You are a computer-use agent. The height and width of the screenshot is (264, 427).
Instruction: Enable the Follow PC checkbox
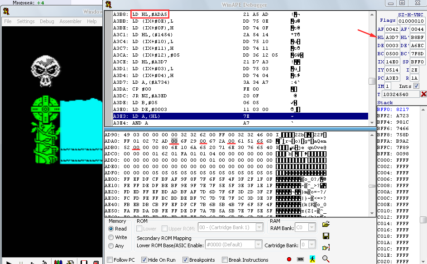110,260
